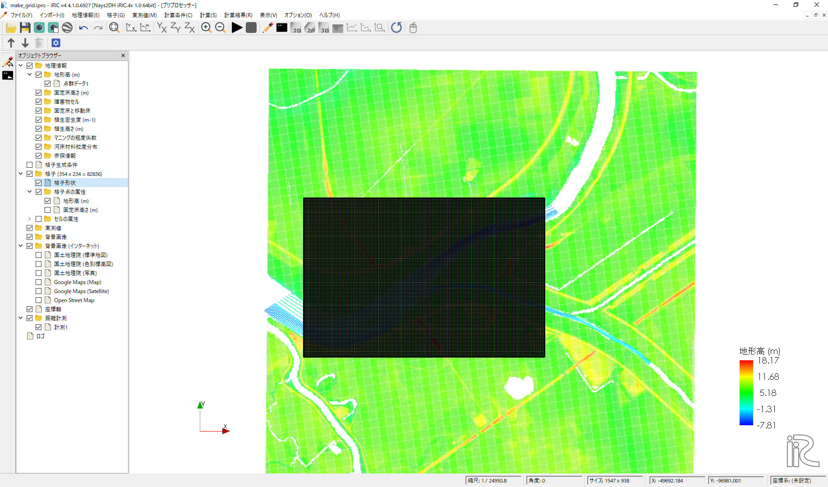
Task: Enable the 格子生成条件 checkbox
Action: click(30, 165)
